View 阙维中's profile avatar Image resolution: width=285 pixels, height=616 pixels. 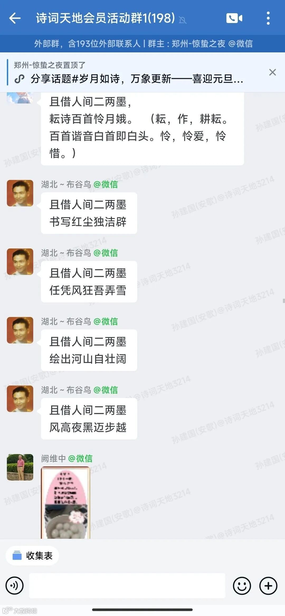20,467
